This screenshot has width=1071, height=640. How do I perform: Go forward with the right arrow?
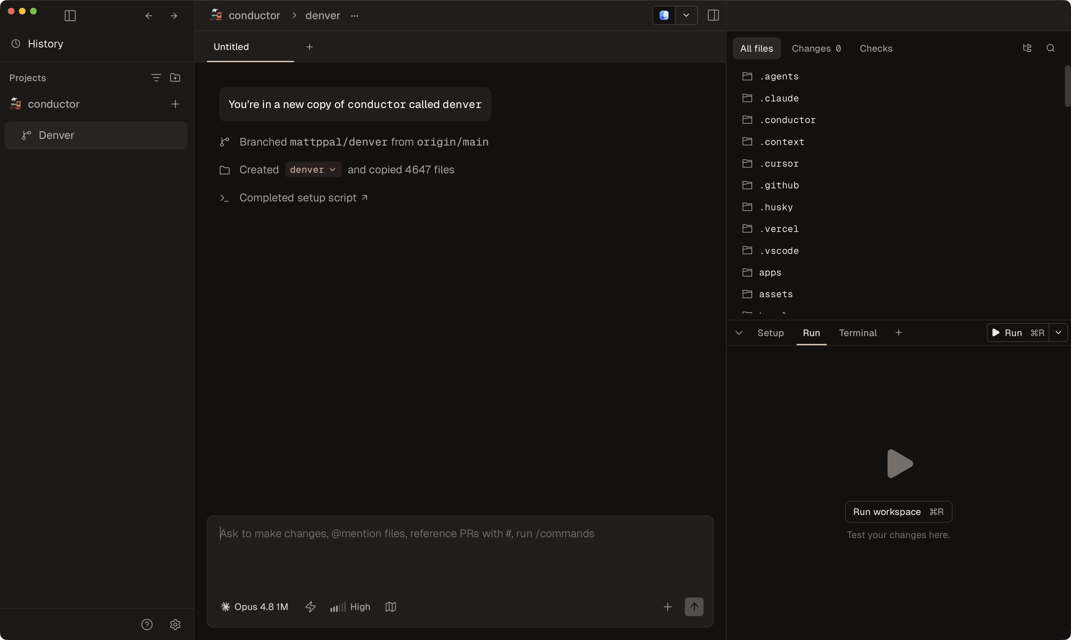coord(174,16)
